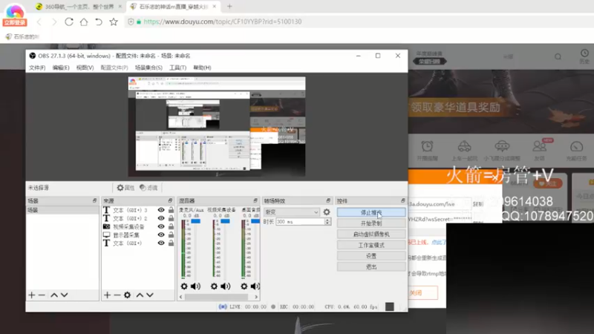594x334 pixels.
Task: Open the 渐变 transition dropdown
Action: (291, 212)
